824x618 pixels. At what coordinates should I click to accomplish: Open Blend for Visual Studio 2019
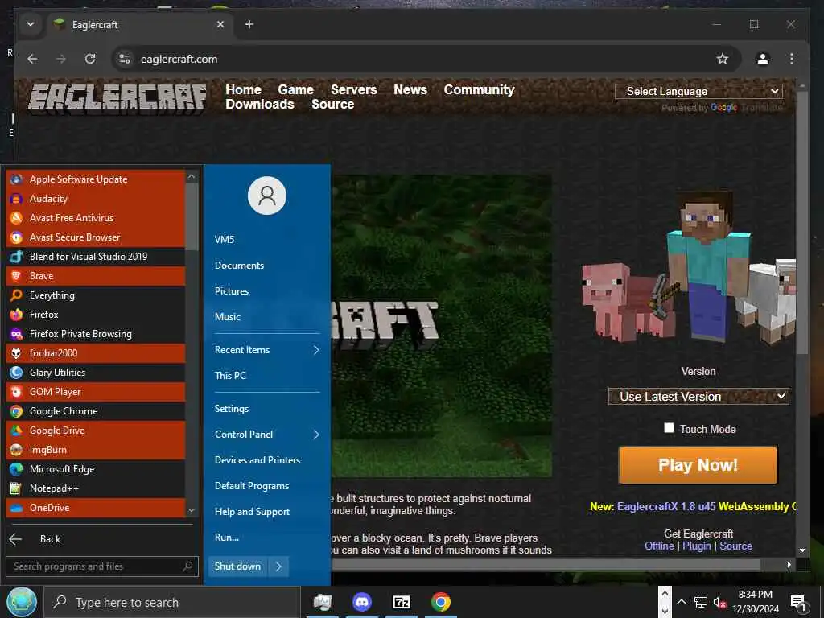[x=95, y=257]
